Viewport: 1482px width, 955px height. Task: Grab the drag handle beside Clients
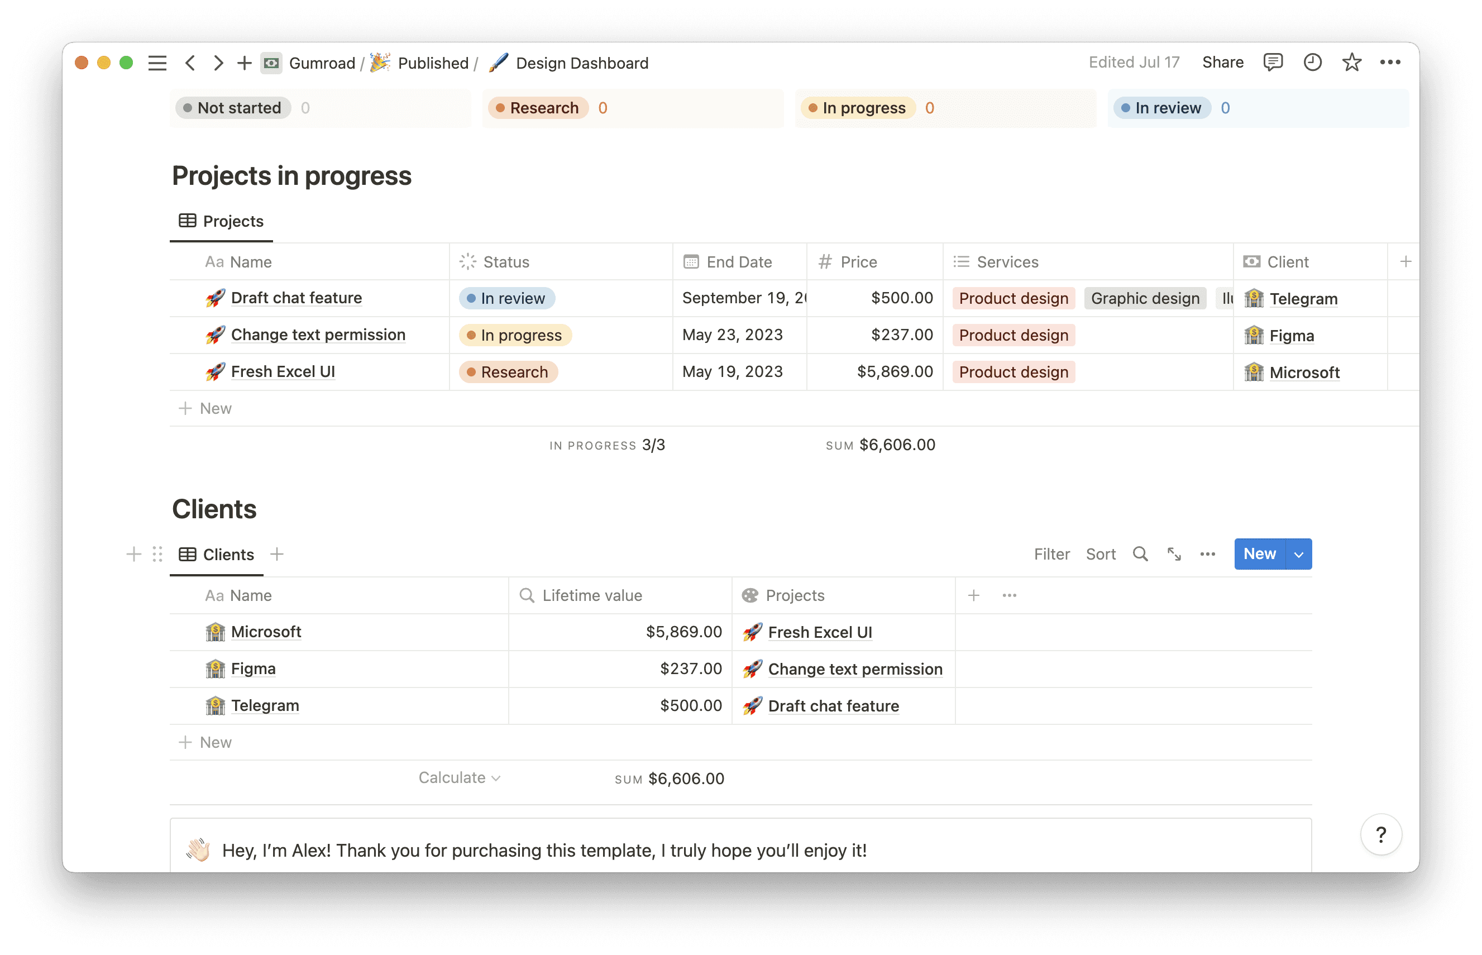(x=157, y=554)
